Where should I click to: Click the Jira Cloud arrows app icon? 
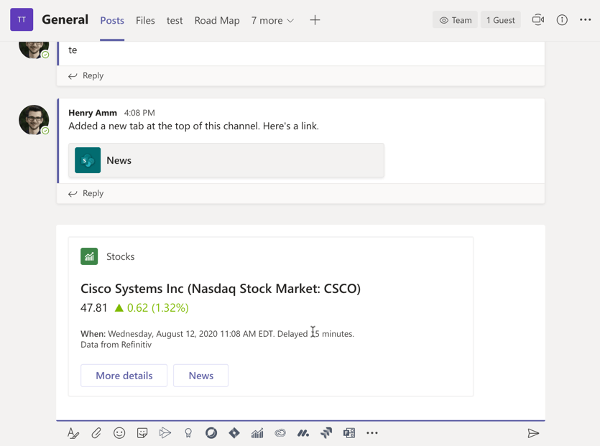point(326,433)
